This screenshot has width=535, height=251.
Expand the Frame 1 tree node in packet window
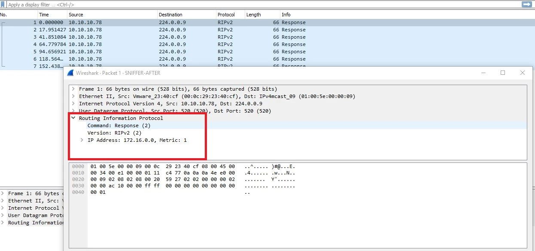(x=73, y=89)
